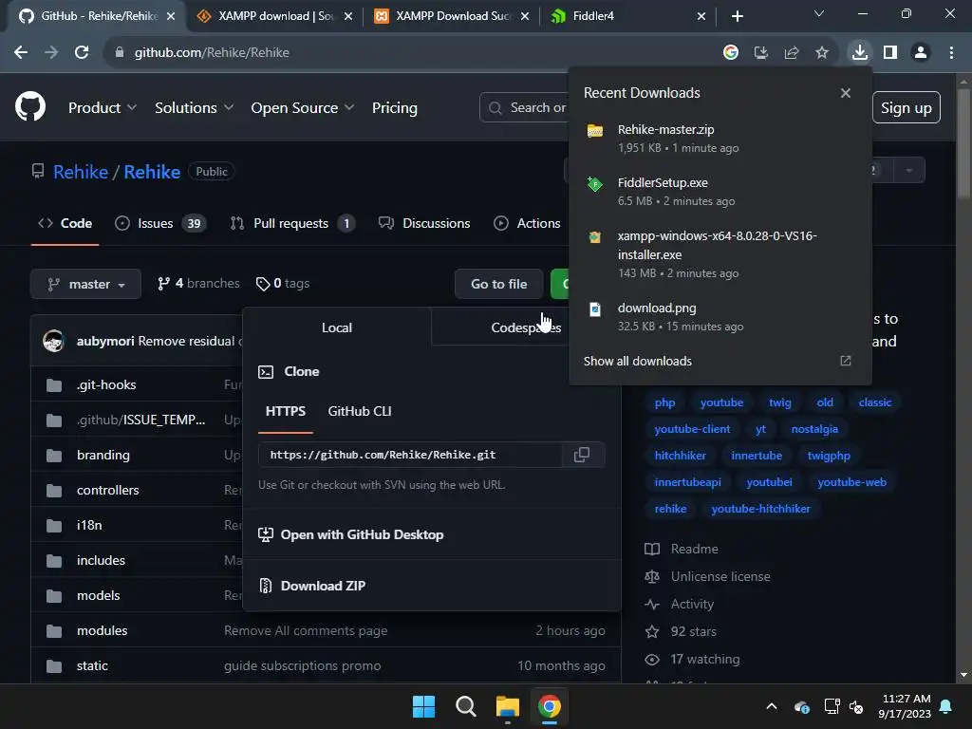The image size is (972, 729).
Task: Open Actions tab
Action: [527, 223]
